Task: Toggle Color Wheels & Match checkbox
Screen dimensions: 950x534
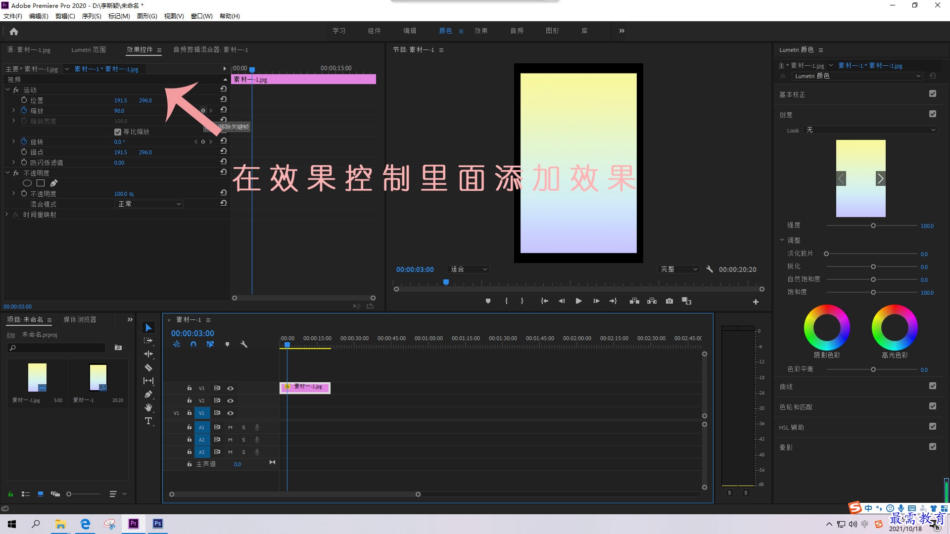Action: tap(933, 406)
